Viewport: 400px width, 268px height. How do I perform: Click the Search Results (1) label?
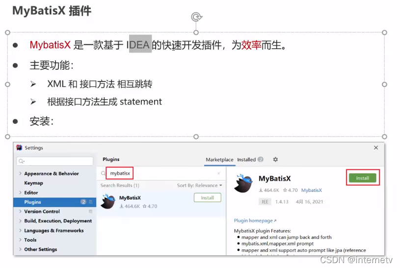(120, 186)
